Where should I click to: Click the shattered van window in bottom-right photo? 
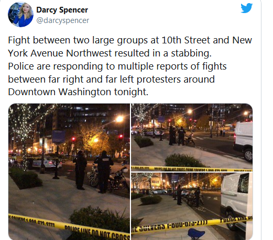pyautogui.click(x=242, y=184)
